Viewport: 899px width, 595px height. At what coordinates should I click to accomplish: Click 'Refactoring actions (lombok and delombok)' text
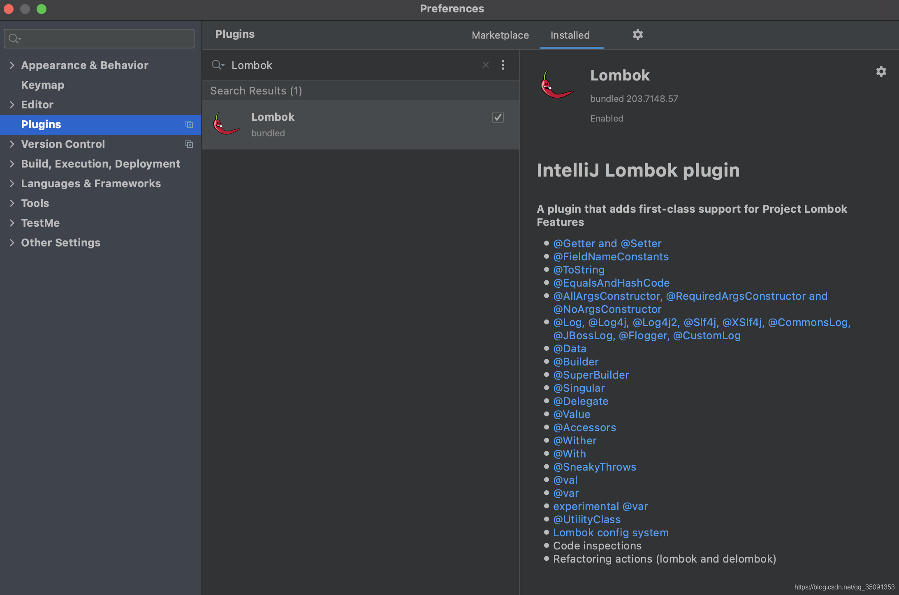(x=664, y=559)
